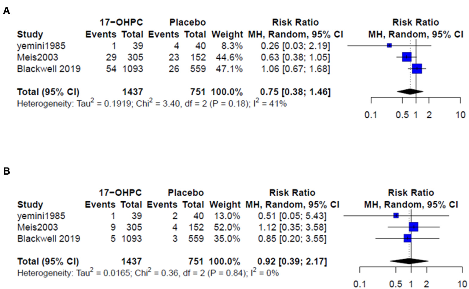Click the yemini1985 blue square in panel A
Screen dimensions: 469x289
click(x=389, y=46)
